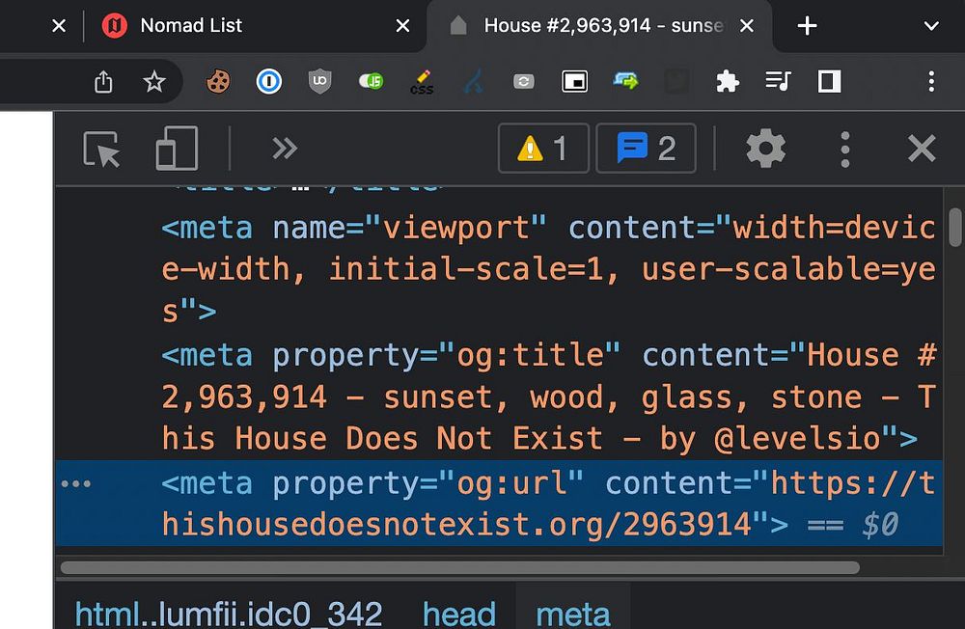Open the Extensions puzzle menu
The width and height of the screenshot is (965, 629).
click(x=728, y=81)
